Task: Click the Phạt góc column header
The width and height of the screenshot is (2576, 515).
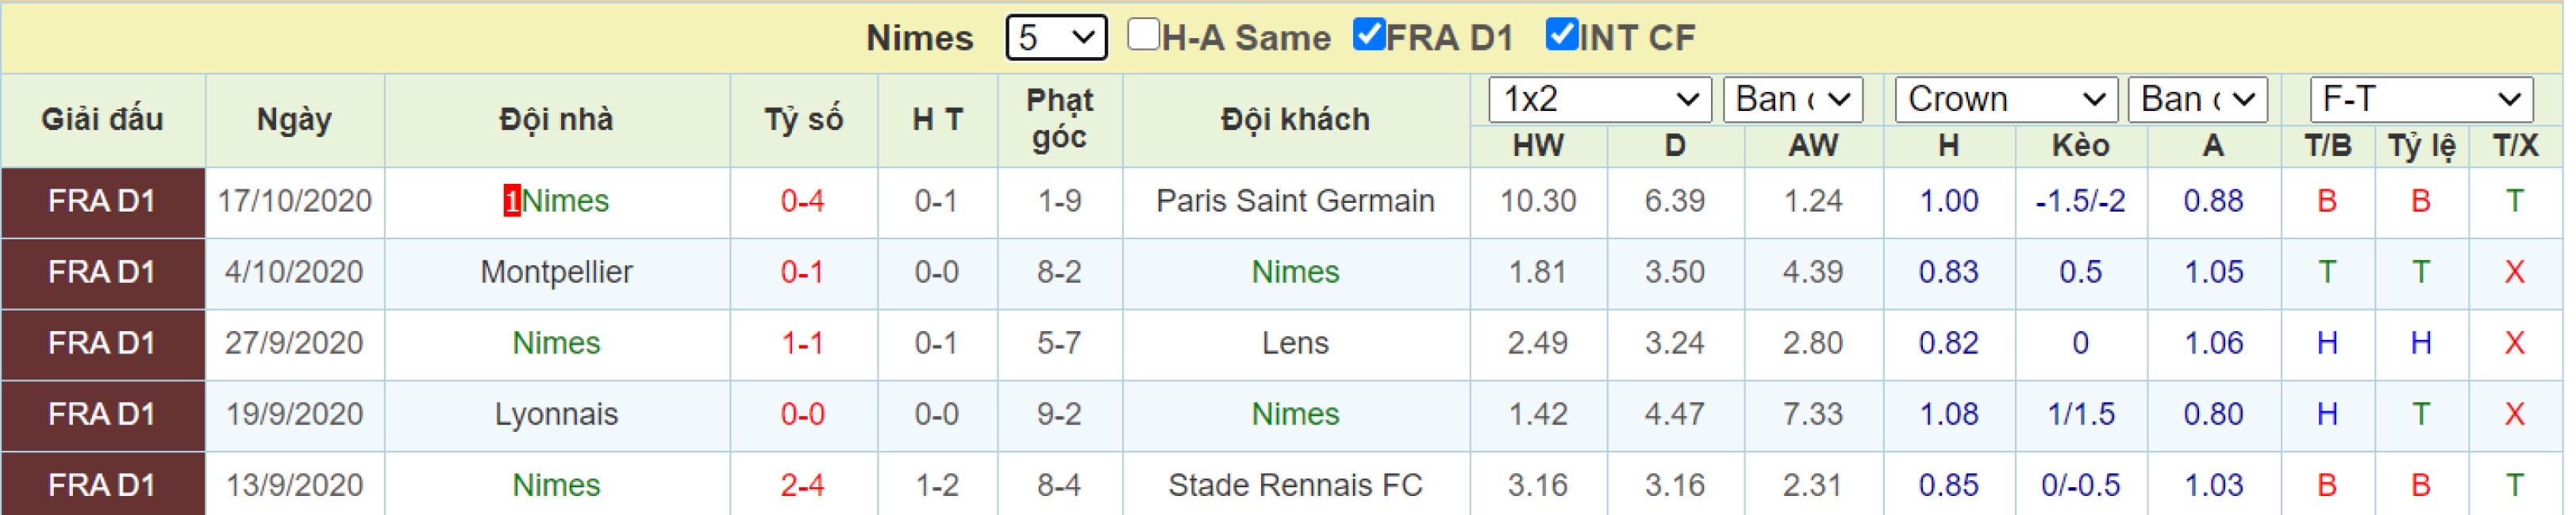Action: pos(1060,119)
